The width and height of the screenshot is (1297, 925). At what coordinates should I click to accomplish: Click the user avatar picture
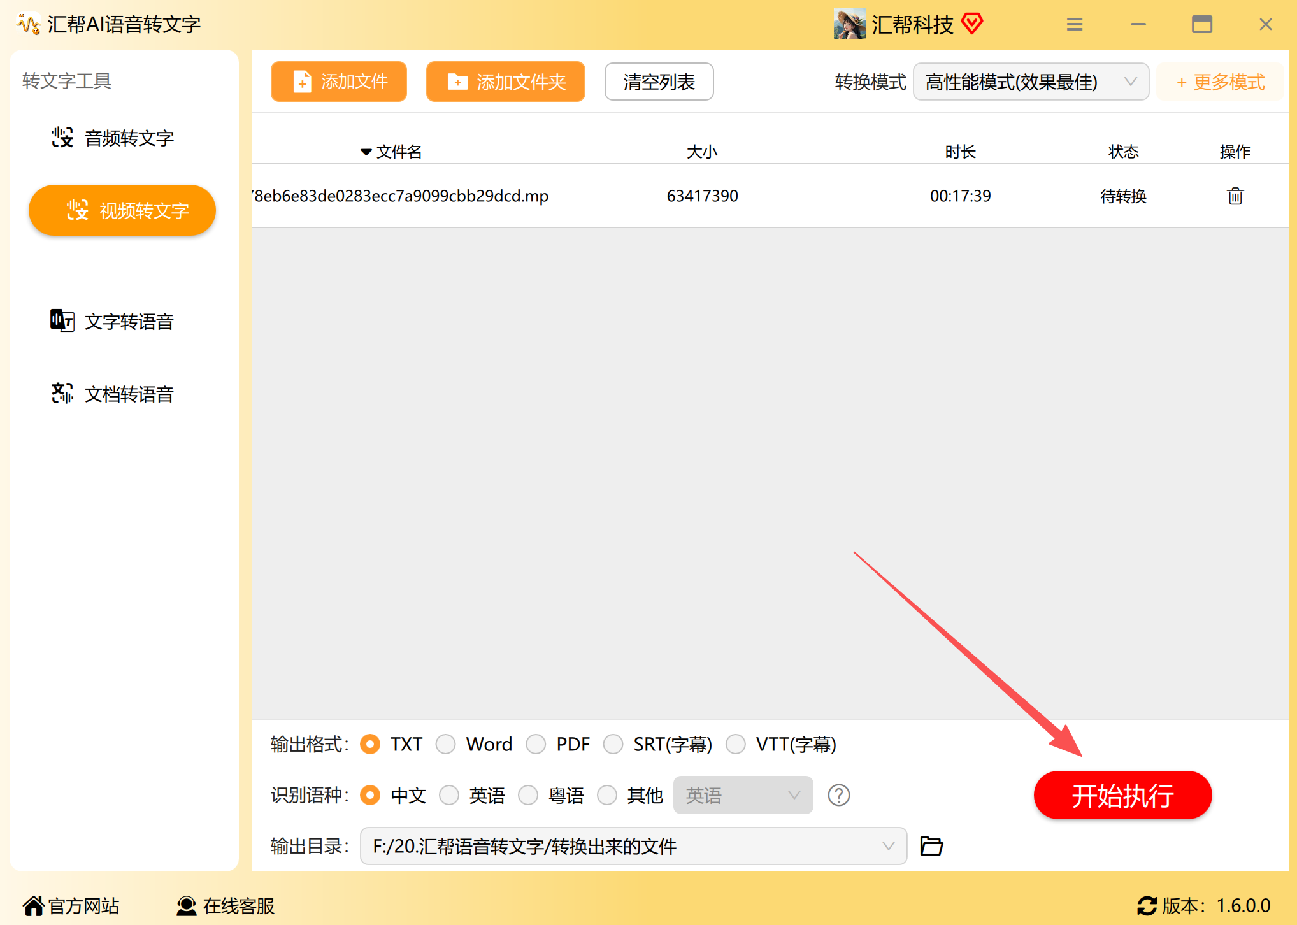click(x=849, y=24)
